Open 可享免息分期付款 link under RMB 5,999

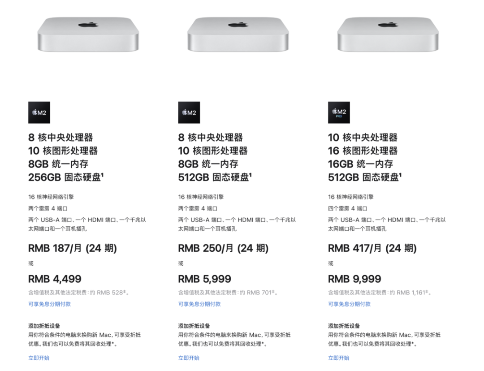point(199,304)
